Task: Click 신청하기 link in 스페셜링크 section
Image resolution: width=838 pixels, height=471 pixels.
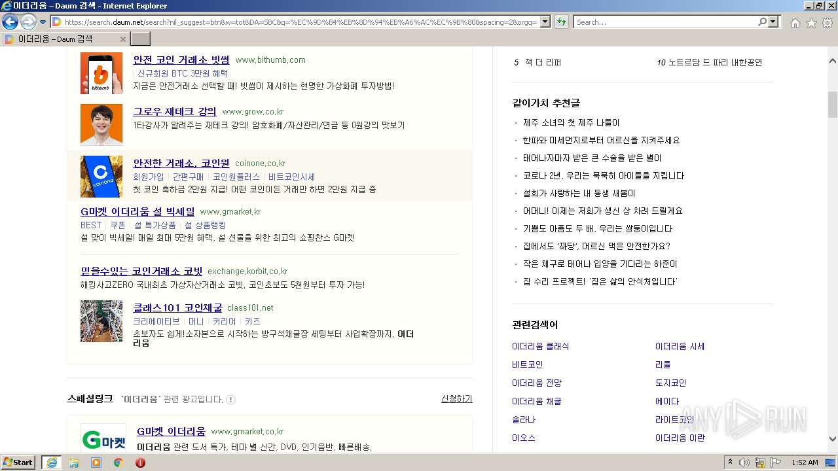Action: point(457,398)
